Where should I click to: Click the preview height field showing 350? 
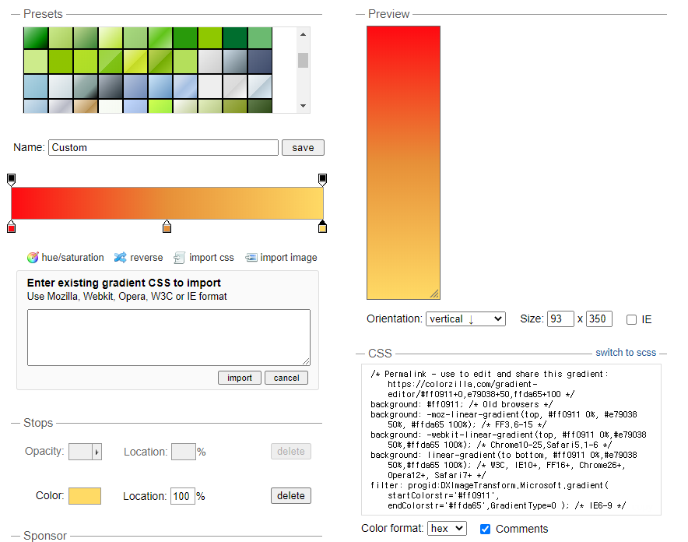(599, 319)
